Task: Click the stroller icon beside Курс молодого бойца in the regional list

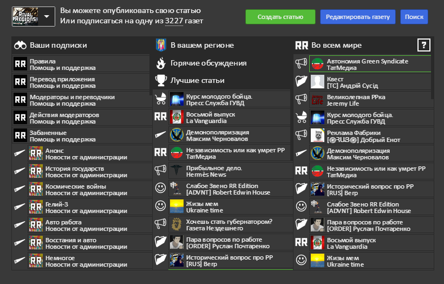Action: point(161,100)
